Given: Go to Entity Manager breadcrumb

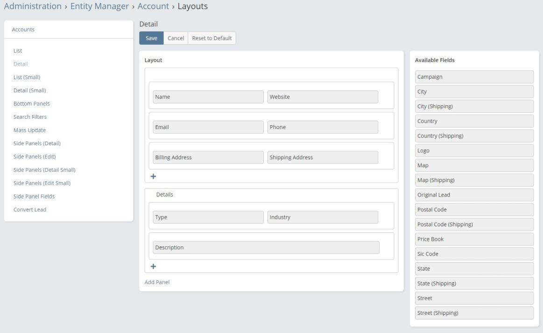Looking at the screenshot, I should pyautogui.click(x=99, y=7).
